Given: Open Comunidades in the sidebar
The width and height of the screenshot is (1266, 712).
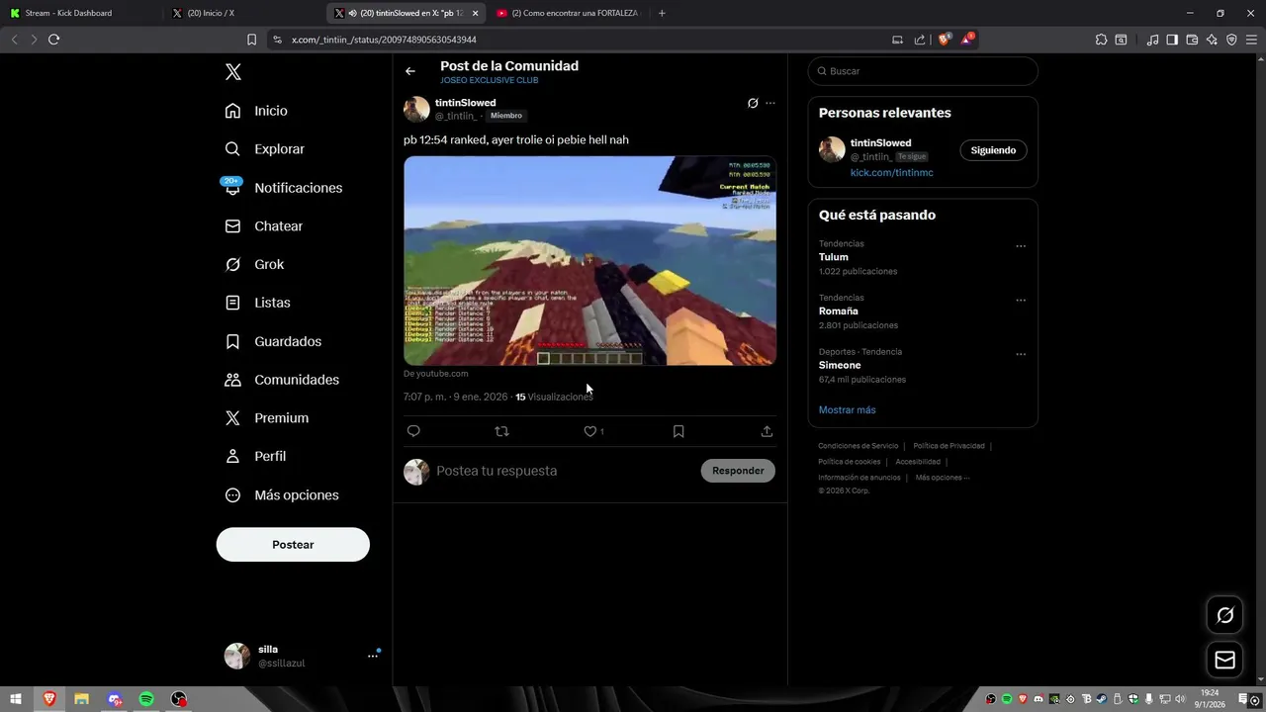Looking at the screenshot, I should tap(282, 380).
